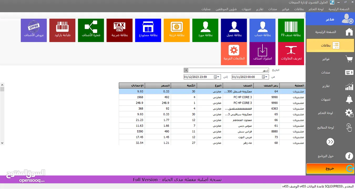The height and width of the screenshot is (189, 355).
Task: Open the سندات menu bar item
Action: click(x=272, y=9)
